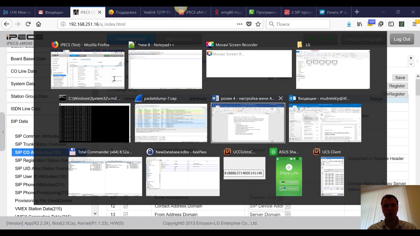Click left menu scrollbar down arrow
Image resolution: width=420 pixels, height=236 pixels.
coord(95,213)
